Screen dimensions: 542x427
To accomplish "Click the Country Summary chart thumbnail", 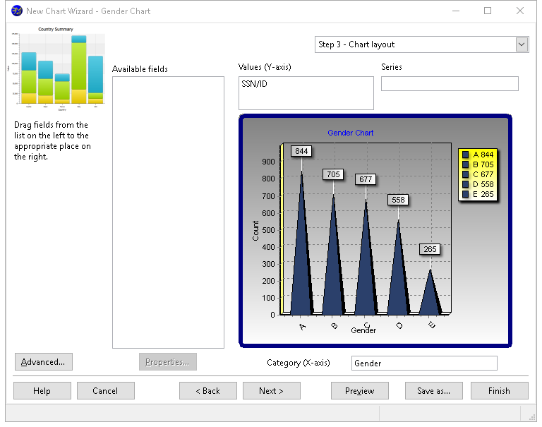I will pos(56,68).
